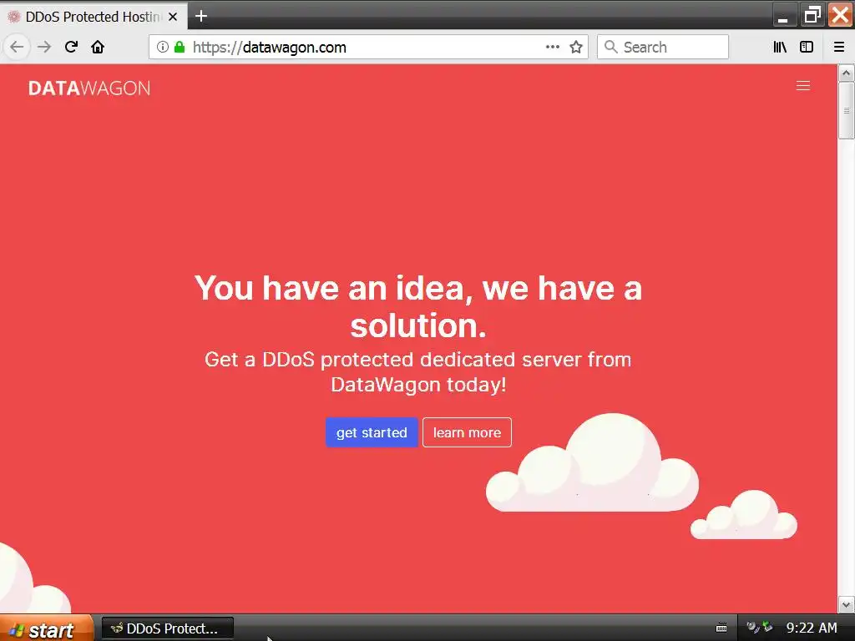Click the green secure connection padlock
This screenshot has width=855, height=641.
(x=180, y=47)
